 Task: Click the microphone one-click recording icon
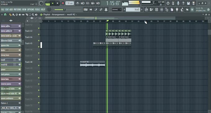178,3
